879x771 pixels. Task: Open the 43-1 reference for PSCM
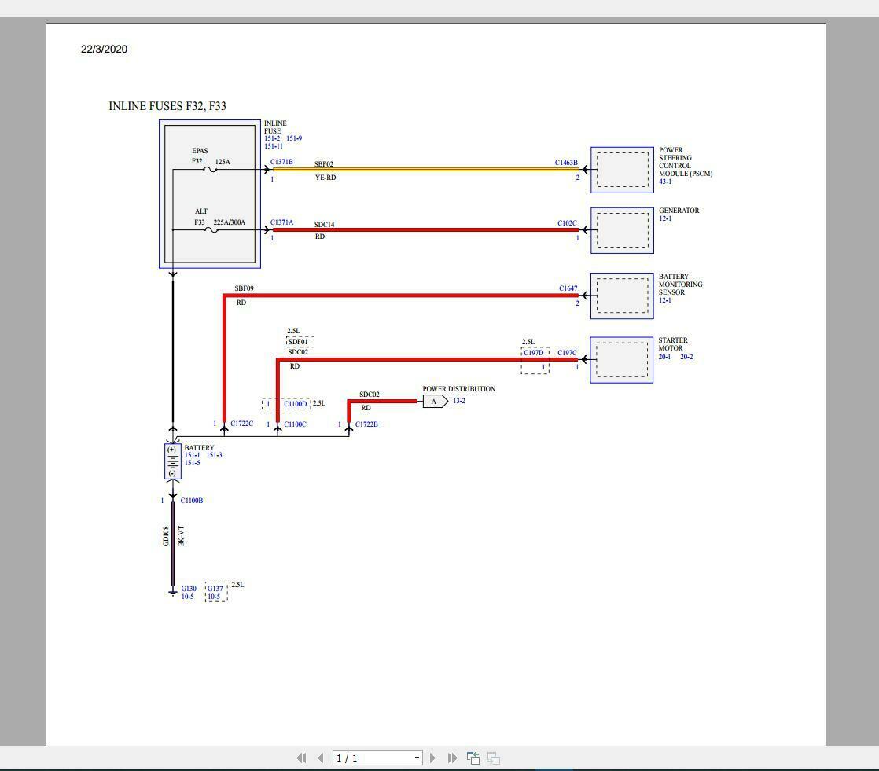pos(665,182)
